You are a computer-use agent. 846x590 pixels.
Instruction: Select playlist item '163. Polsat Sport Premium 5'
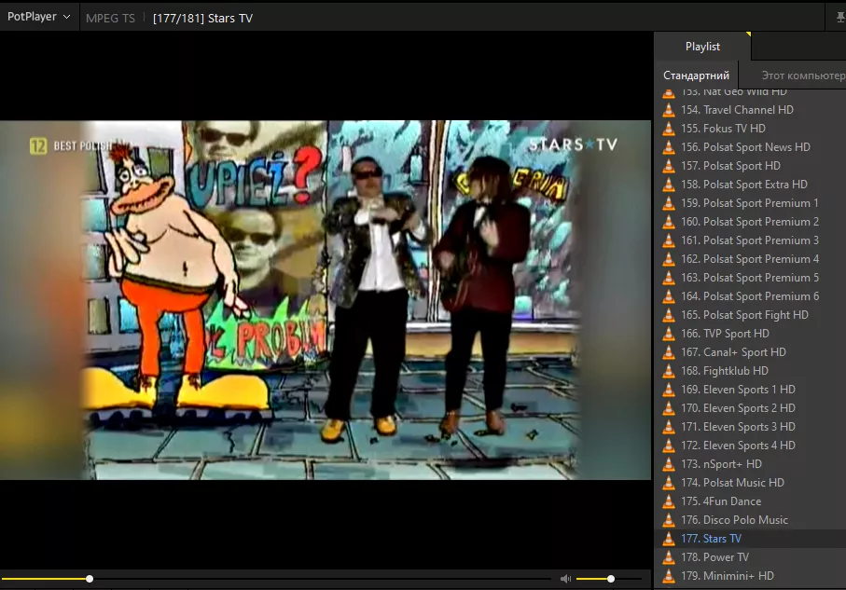750,278
